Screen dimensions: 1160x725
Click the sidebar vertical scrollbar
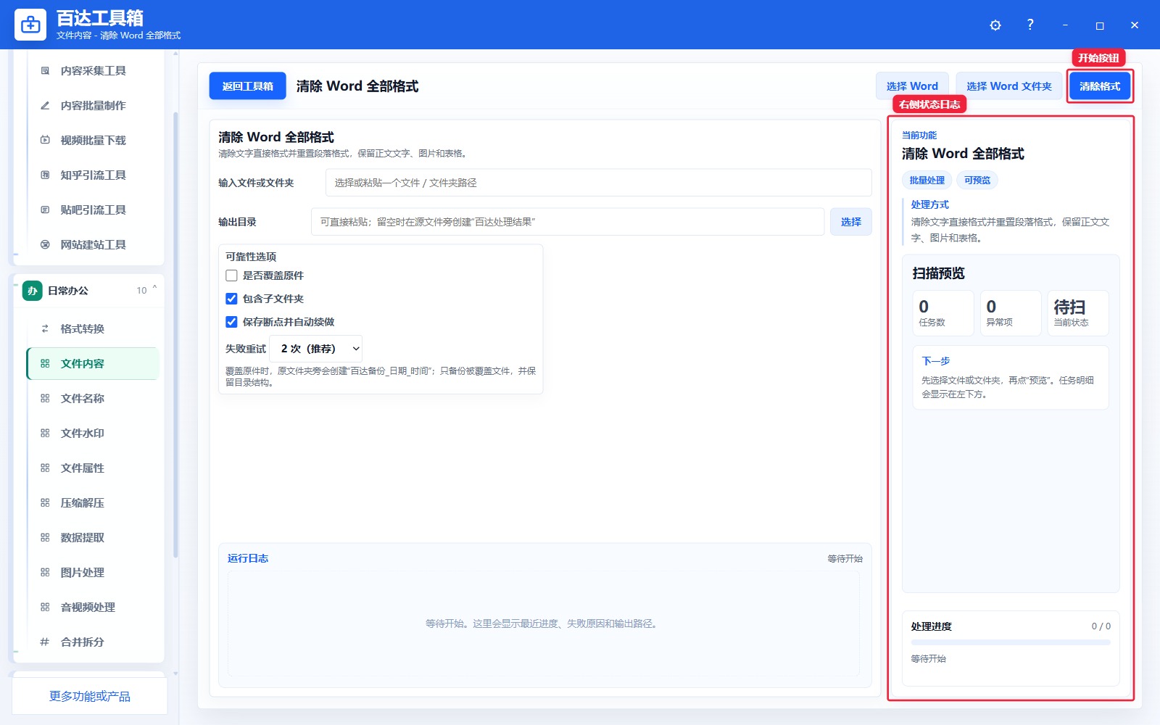(175, 333)
